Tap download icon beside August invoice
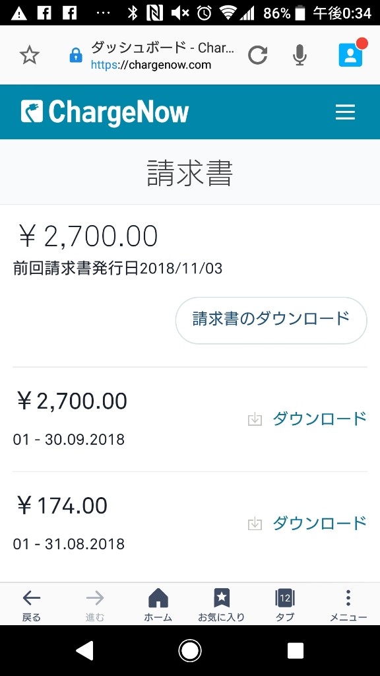This screenshot has height=676, width=380. tap(255, 524)
